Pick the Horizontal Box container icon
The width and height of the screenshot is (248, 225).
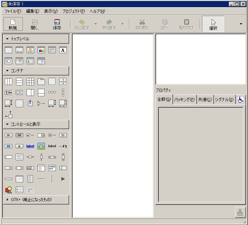coord(9,82)
